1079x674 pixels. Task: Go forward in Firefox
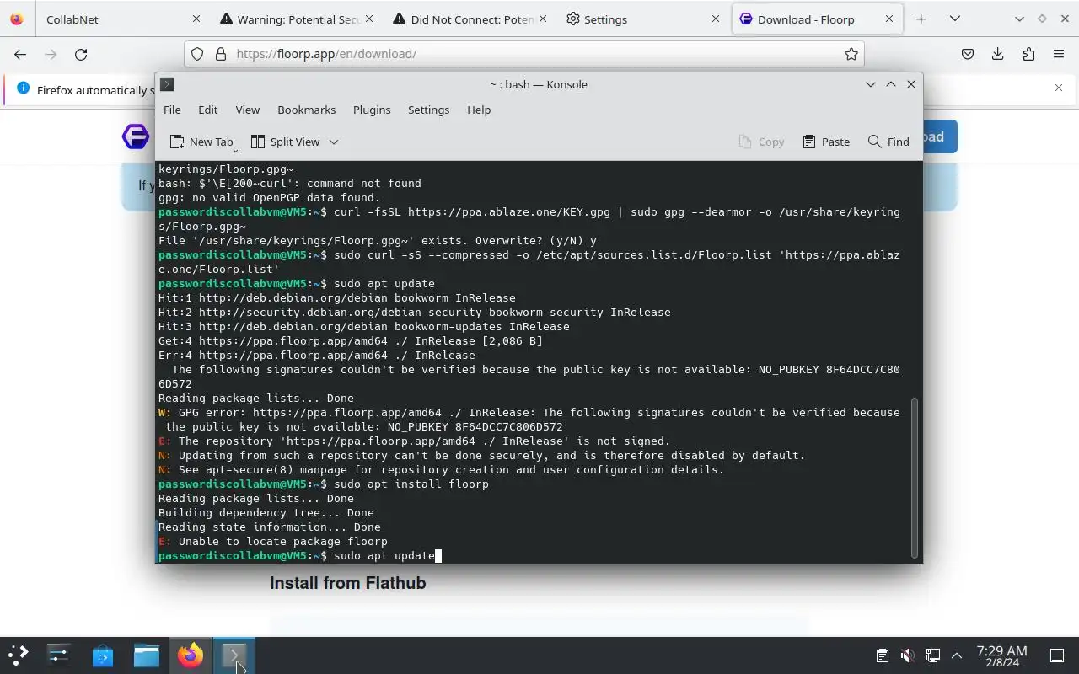(x=51, y=54)
